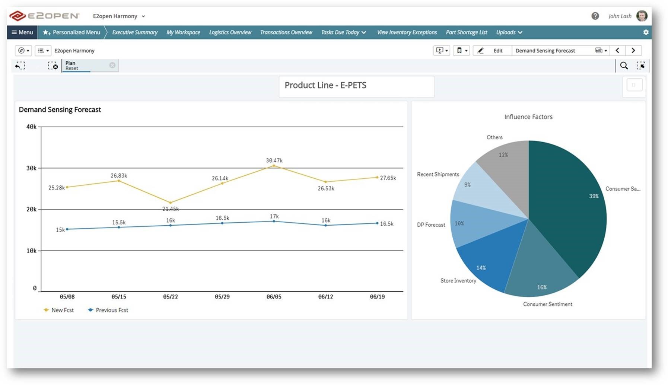
Task: Click the 05/08 axis date
Action: 67,297
